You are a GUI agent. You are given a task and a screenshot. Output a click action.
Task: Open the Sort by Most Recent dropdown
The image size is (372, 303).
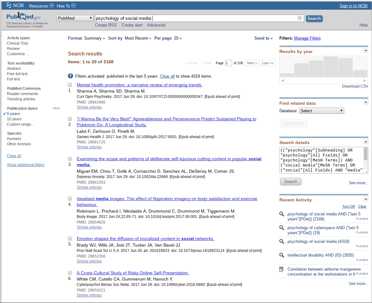click(x=137, y=38)
